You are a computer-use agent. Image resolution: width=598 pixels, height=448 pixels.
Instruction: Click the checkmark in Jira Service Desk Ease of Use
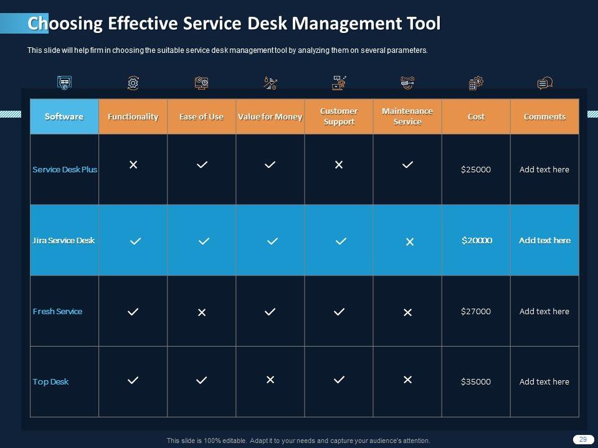(204, 241)
